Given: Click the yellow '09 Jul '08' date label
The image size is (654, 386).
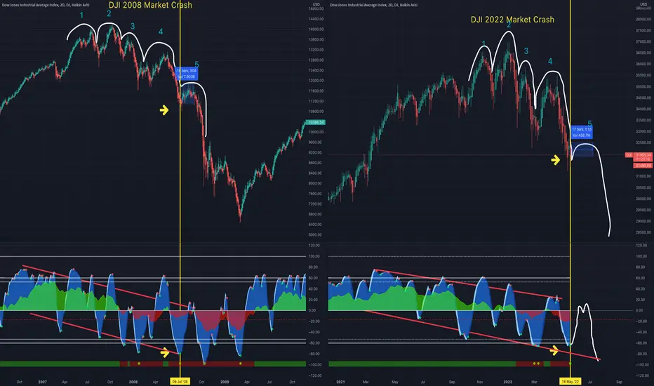Looking at the screenshot, I should (180, 381).
